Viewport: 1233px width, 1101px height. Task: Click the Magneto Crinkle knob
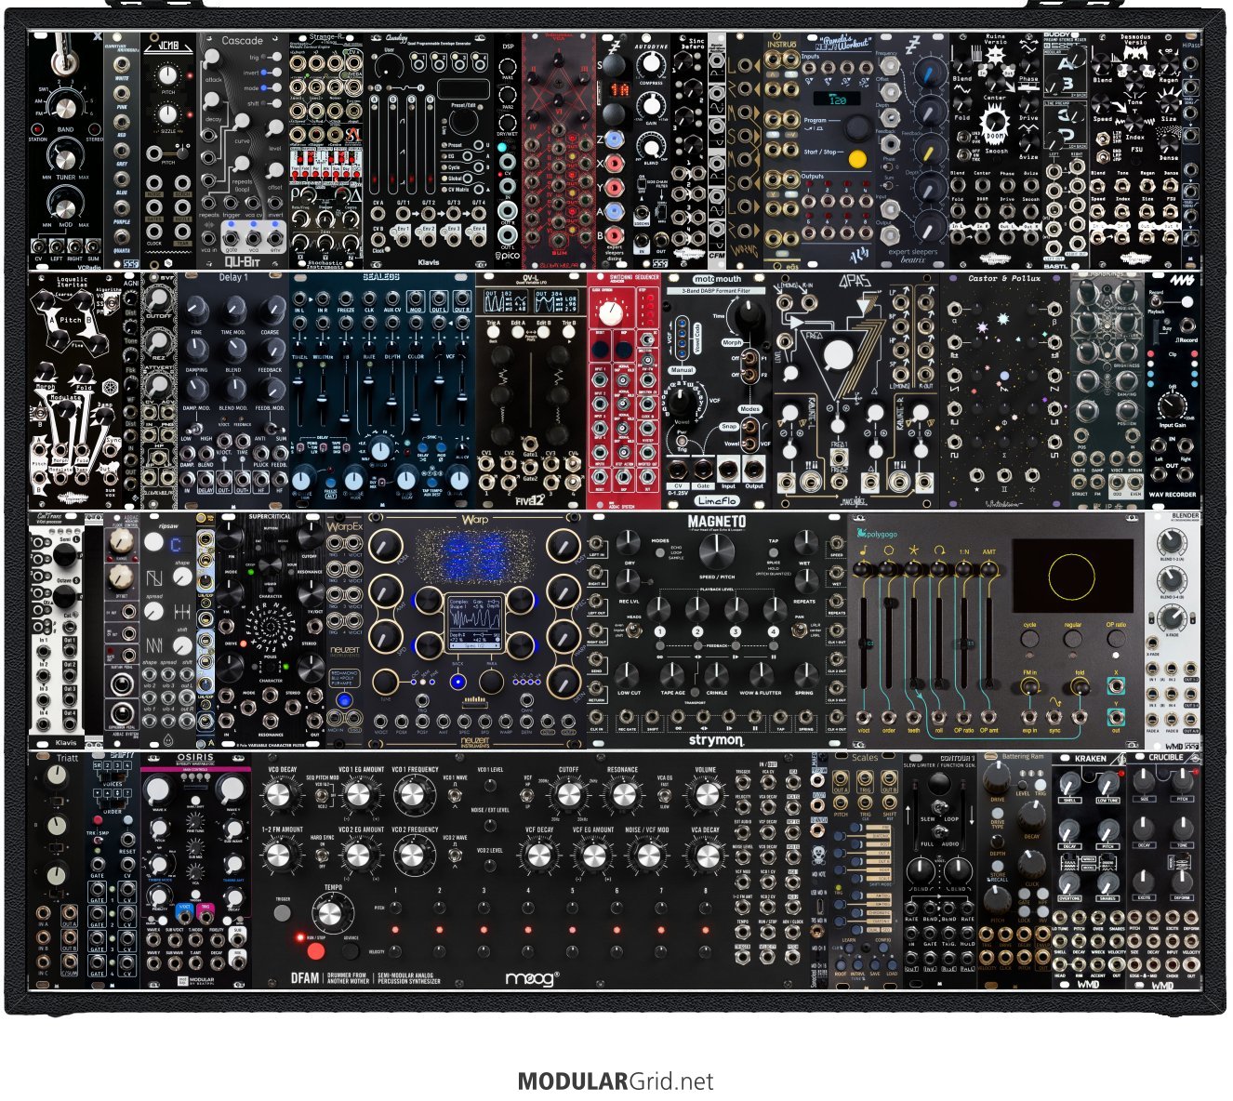716,674
